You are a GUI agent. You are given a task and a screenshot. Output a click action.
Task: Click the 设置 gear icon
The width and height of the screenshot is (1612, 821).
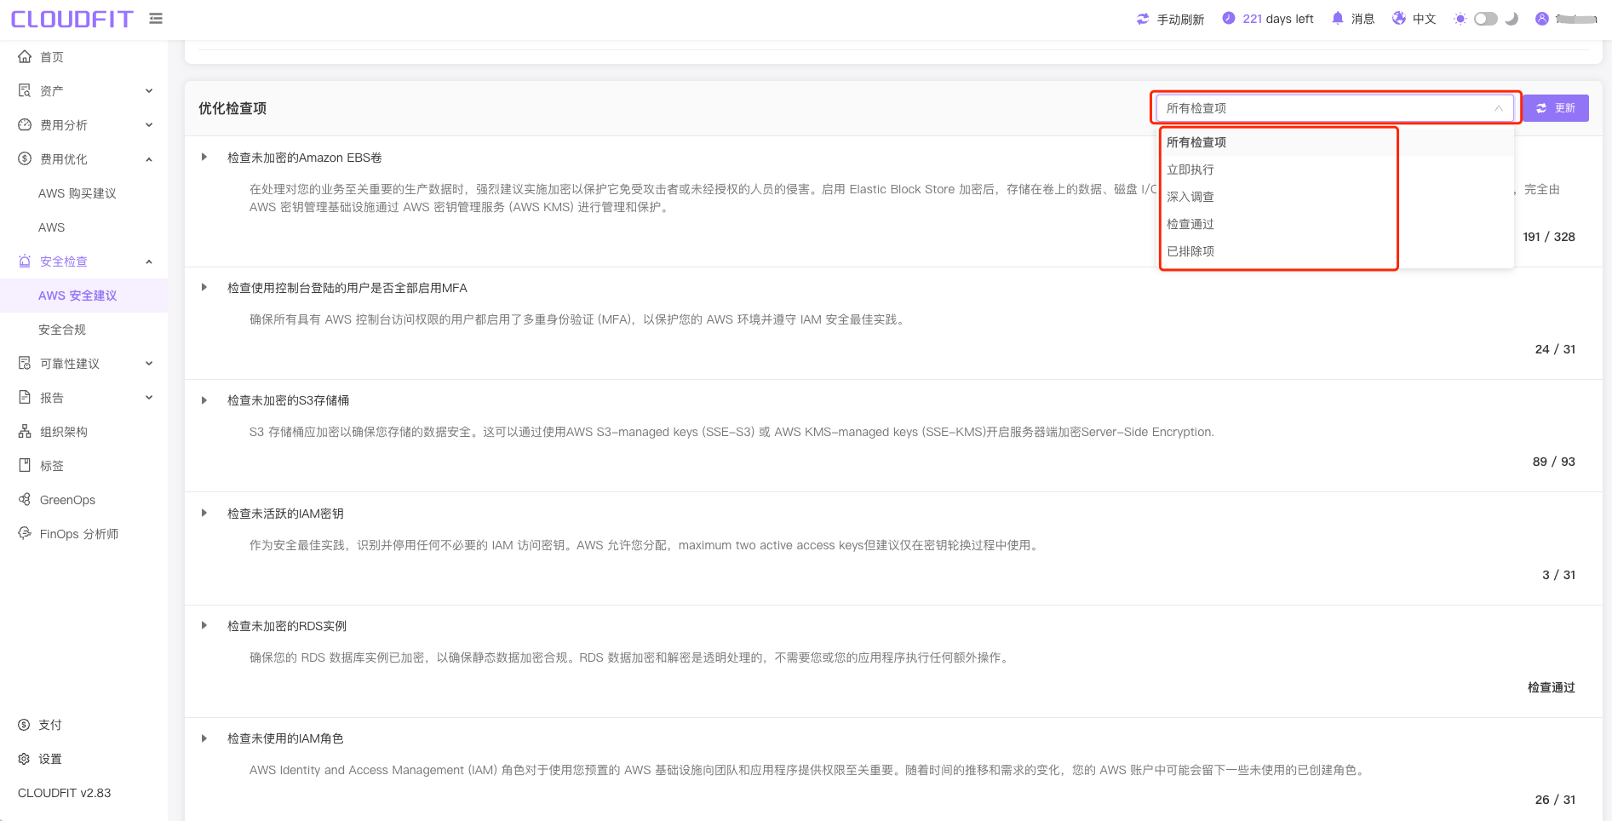(24, 759)
